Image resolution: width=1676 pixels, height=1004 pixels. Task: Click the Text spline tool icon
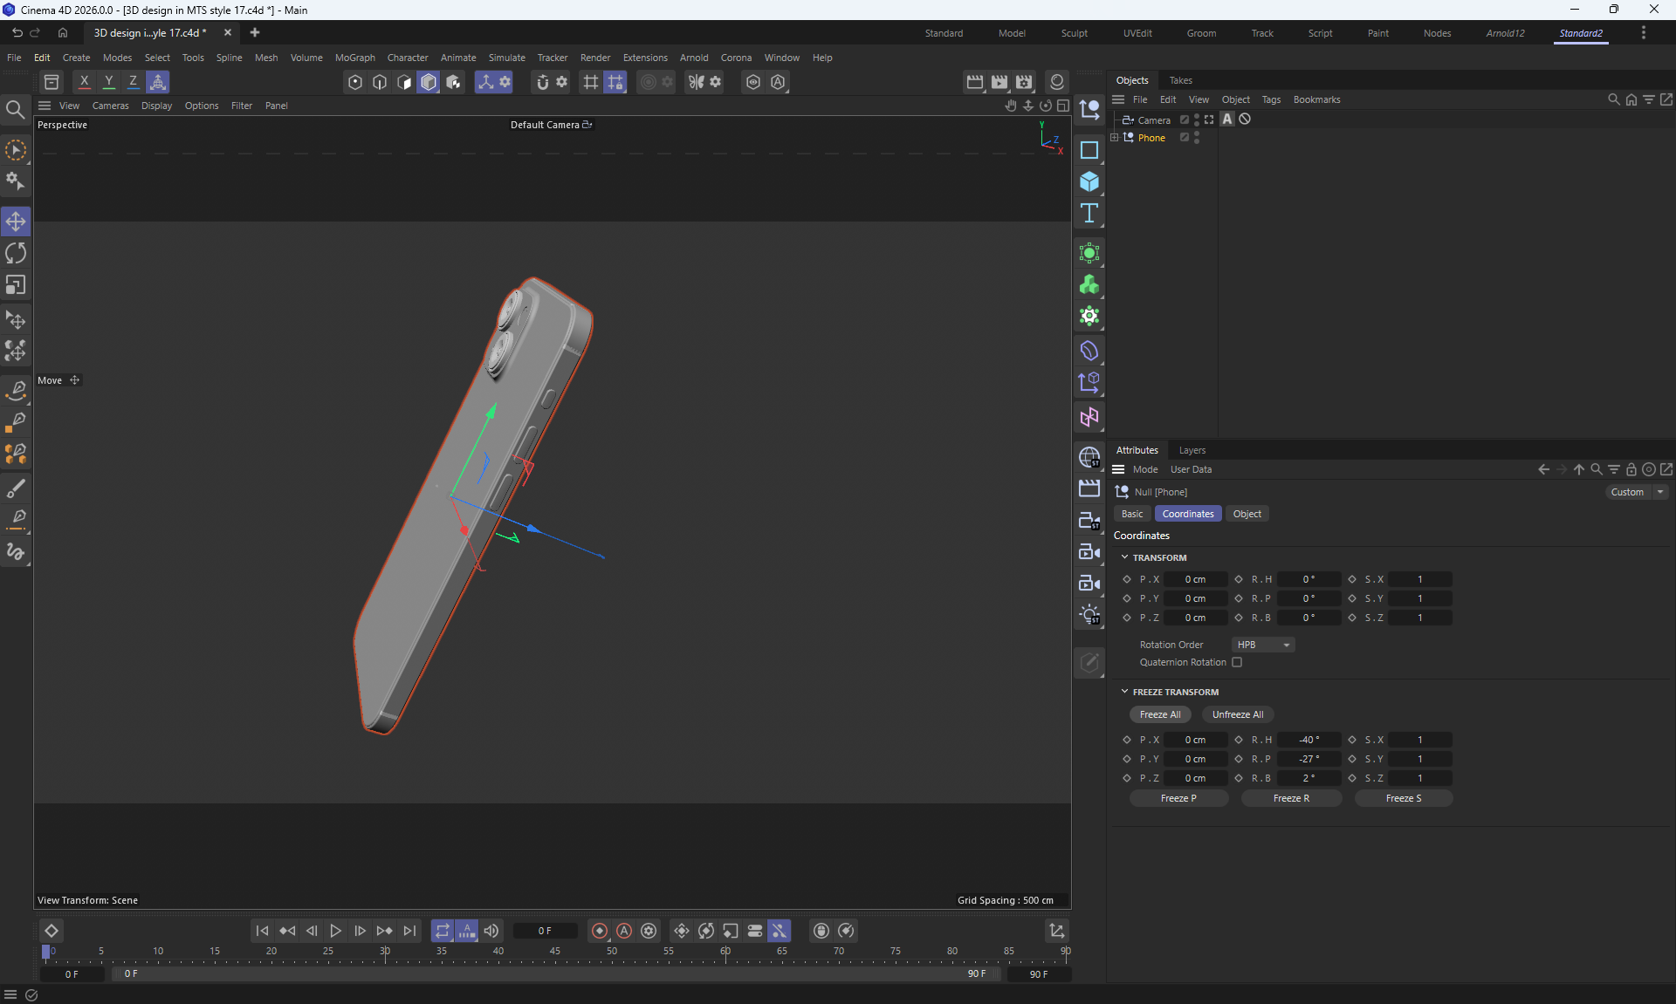tap(1089, 214)
